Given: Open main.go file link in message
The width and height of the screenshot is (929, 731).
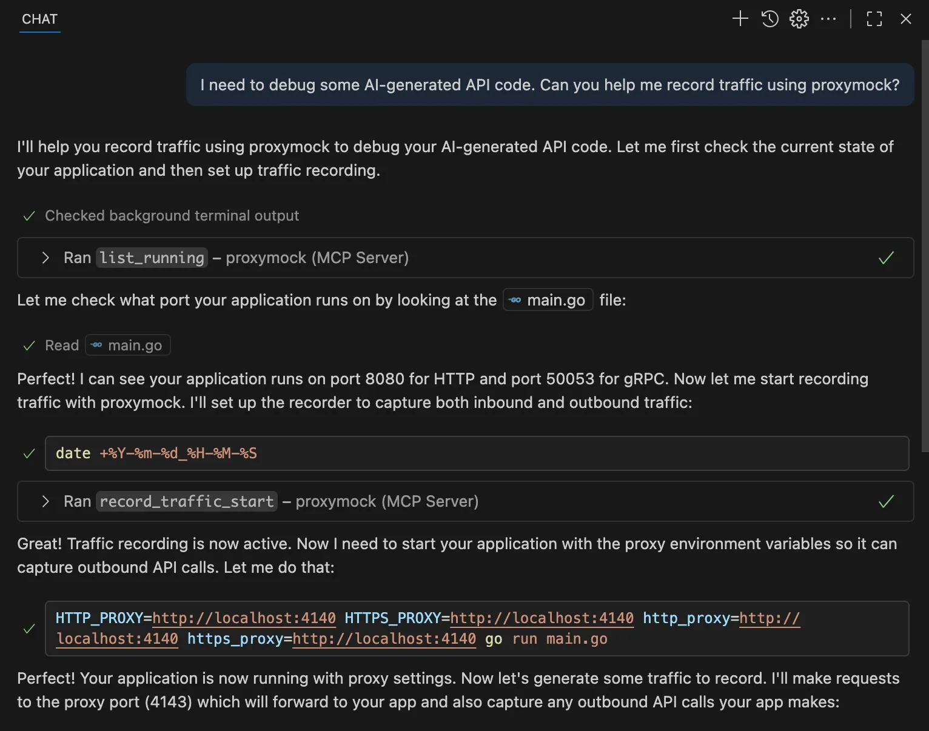Looking at the screenshot, I should 548,300.
